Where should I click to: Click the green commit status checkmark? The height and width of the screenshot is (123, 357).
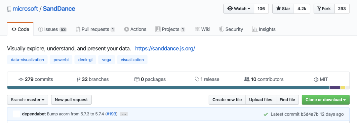[x=265, y=114]
